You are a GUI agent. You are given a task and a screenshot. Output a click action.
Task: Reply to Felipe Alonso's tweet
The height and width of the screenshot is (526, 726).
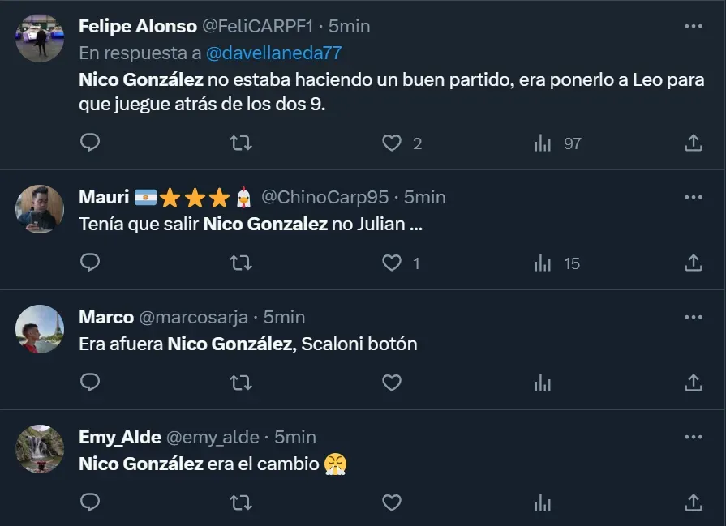tap(91, 143)
